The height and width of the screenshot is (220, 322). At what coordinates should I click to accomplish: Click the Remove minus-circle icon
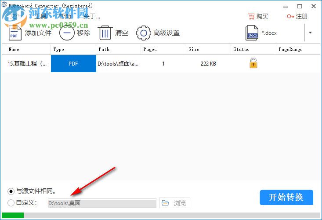[x=67, y=33]
